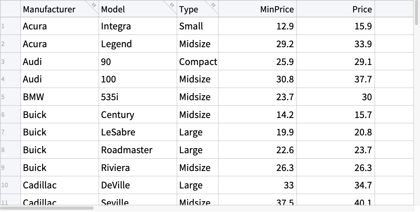Click the 535i model cell
The image size is (420, 212).
[x=138, y=97]
